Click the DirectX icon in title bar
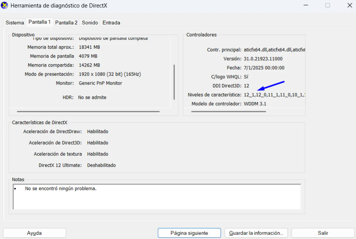Image resolution: width=356 pixels, height=239 pixels. pyautogui.click(x=6, y=6)
